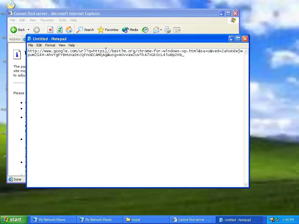This screenshot has width=299, height=224.
Task: Close the Notepad window
Action: (x=245, y=39)
